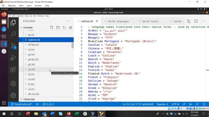Open Help icon in Ubuntu dock
209x117 pixels.
(4, 29)
